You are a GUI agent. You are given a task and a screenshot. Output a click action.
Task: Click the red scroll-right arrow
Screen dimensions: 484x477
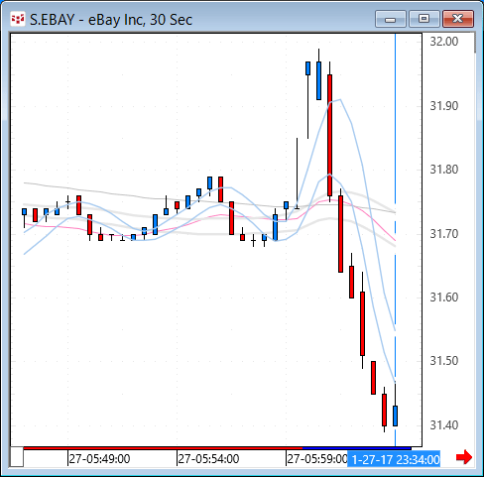coord(464,457)
